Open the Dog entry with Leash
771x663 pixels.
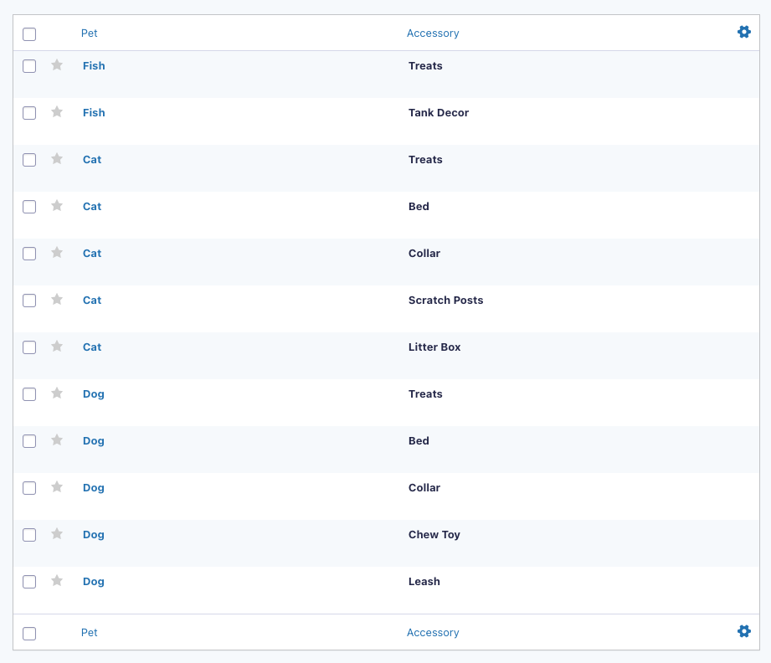point(94,582)
